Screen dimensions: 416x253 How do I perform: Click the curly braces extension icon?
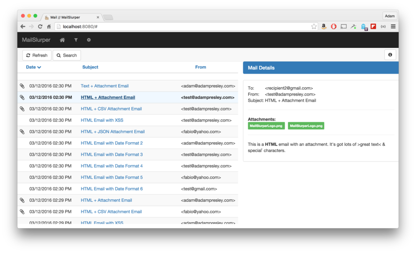[383, 27]
